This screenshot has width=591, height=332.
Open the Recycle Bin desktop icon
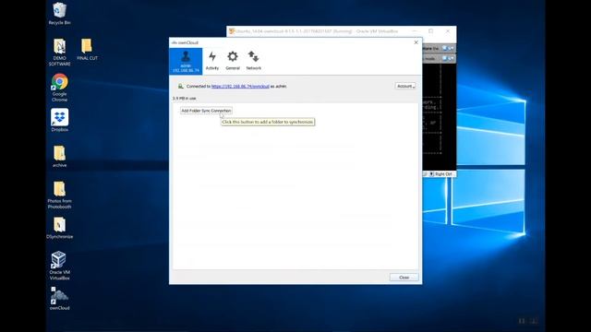tap(59, 14)
